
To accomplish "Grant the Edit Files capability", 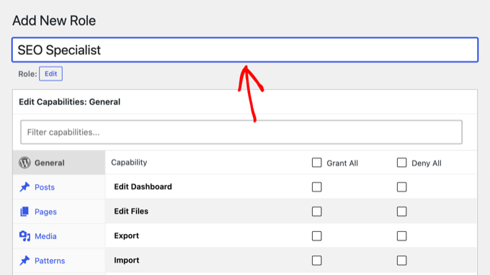I will point(316,212).
